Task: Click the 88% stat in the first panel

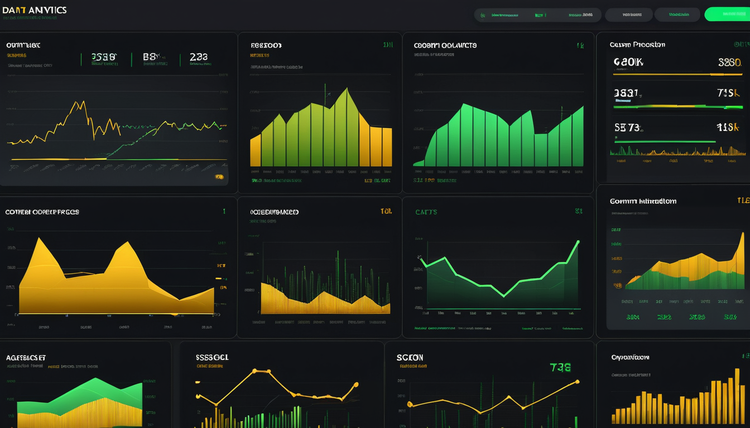Action: click(150, 56)
